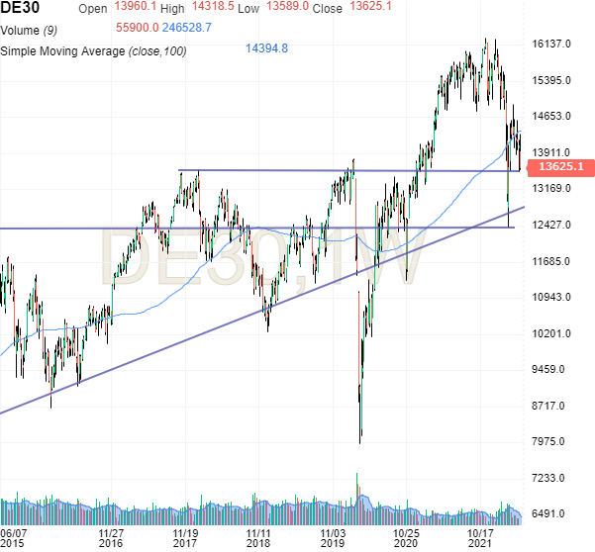Select the 11/19 2017 date label
Image resolution: width=595 pixels, height=552 pixels.
click(184, 536)
